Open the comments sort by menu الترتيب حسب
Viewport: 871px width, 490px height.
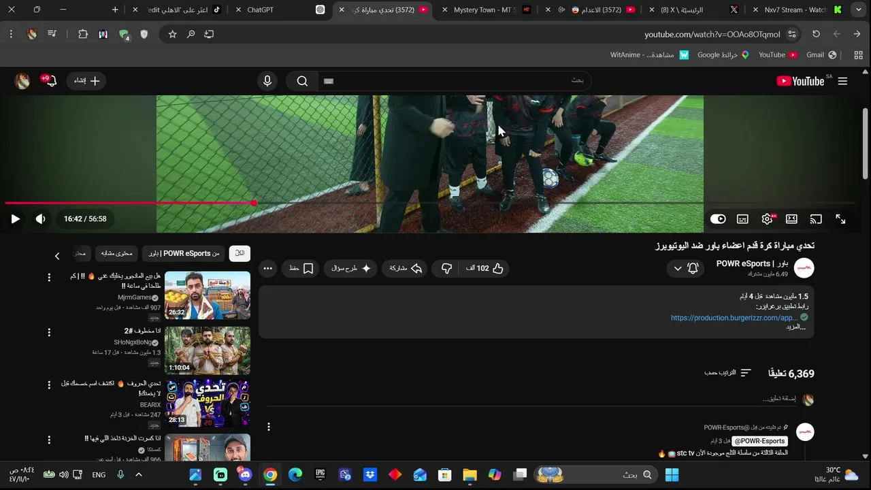point(727,373)
